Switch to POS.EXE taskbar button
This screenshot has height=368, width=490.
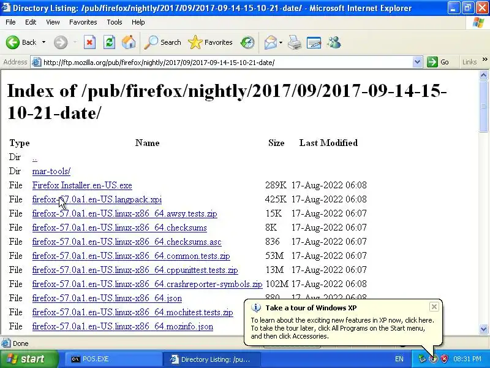113,359
